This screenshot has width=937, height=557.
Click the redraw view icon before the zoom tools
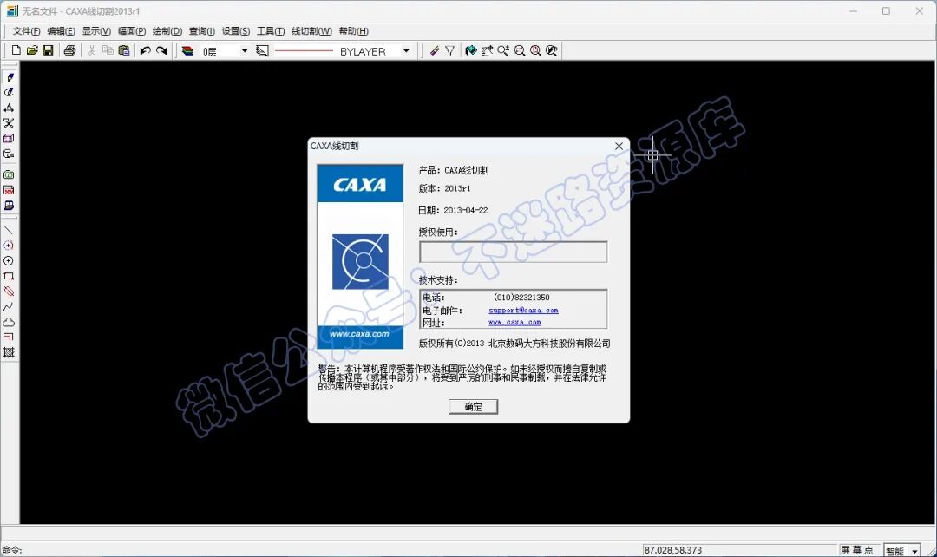471,51
